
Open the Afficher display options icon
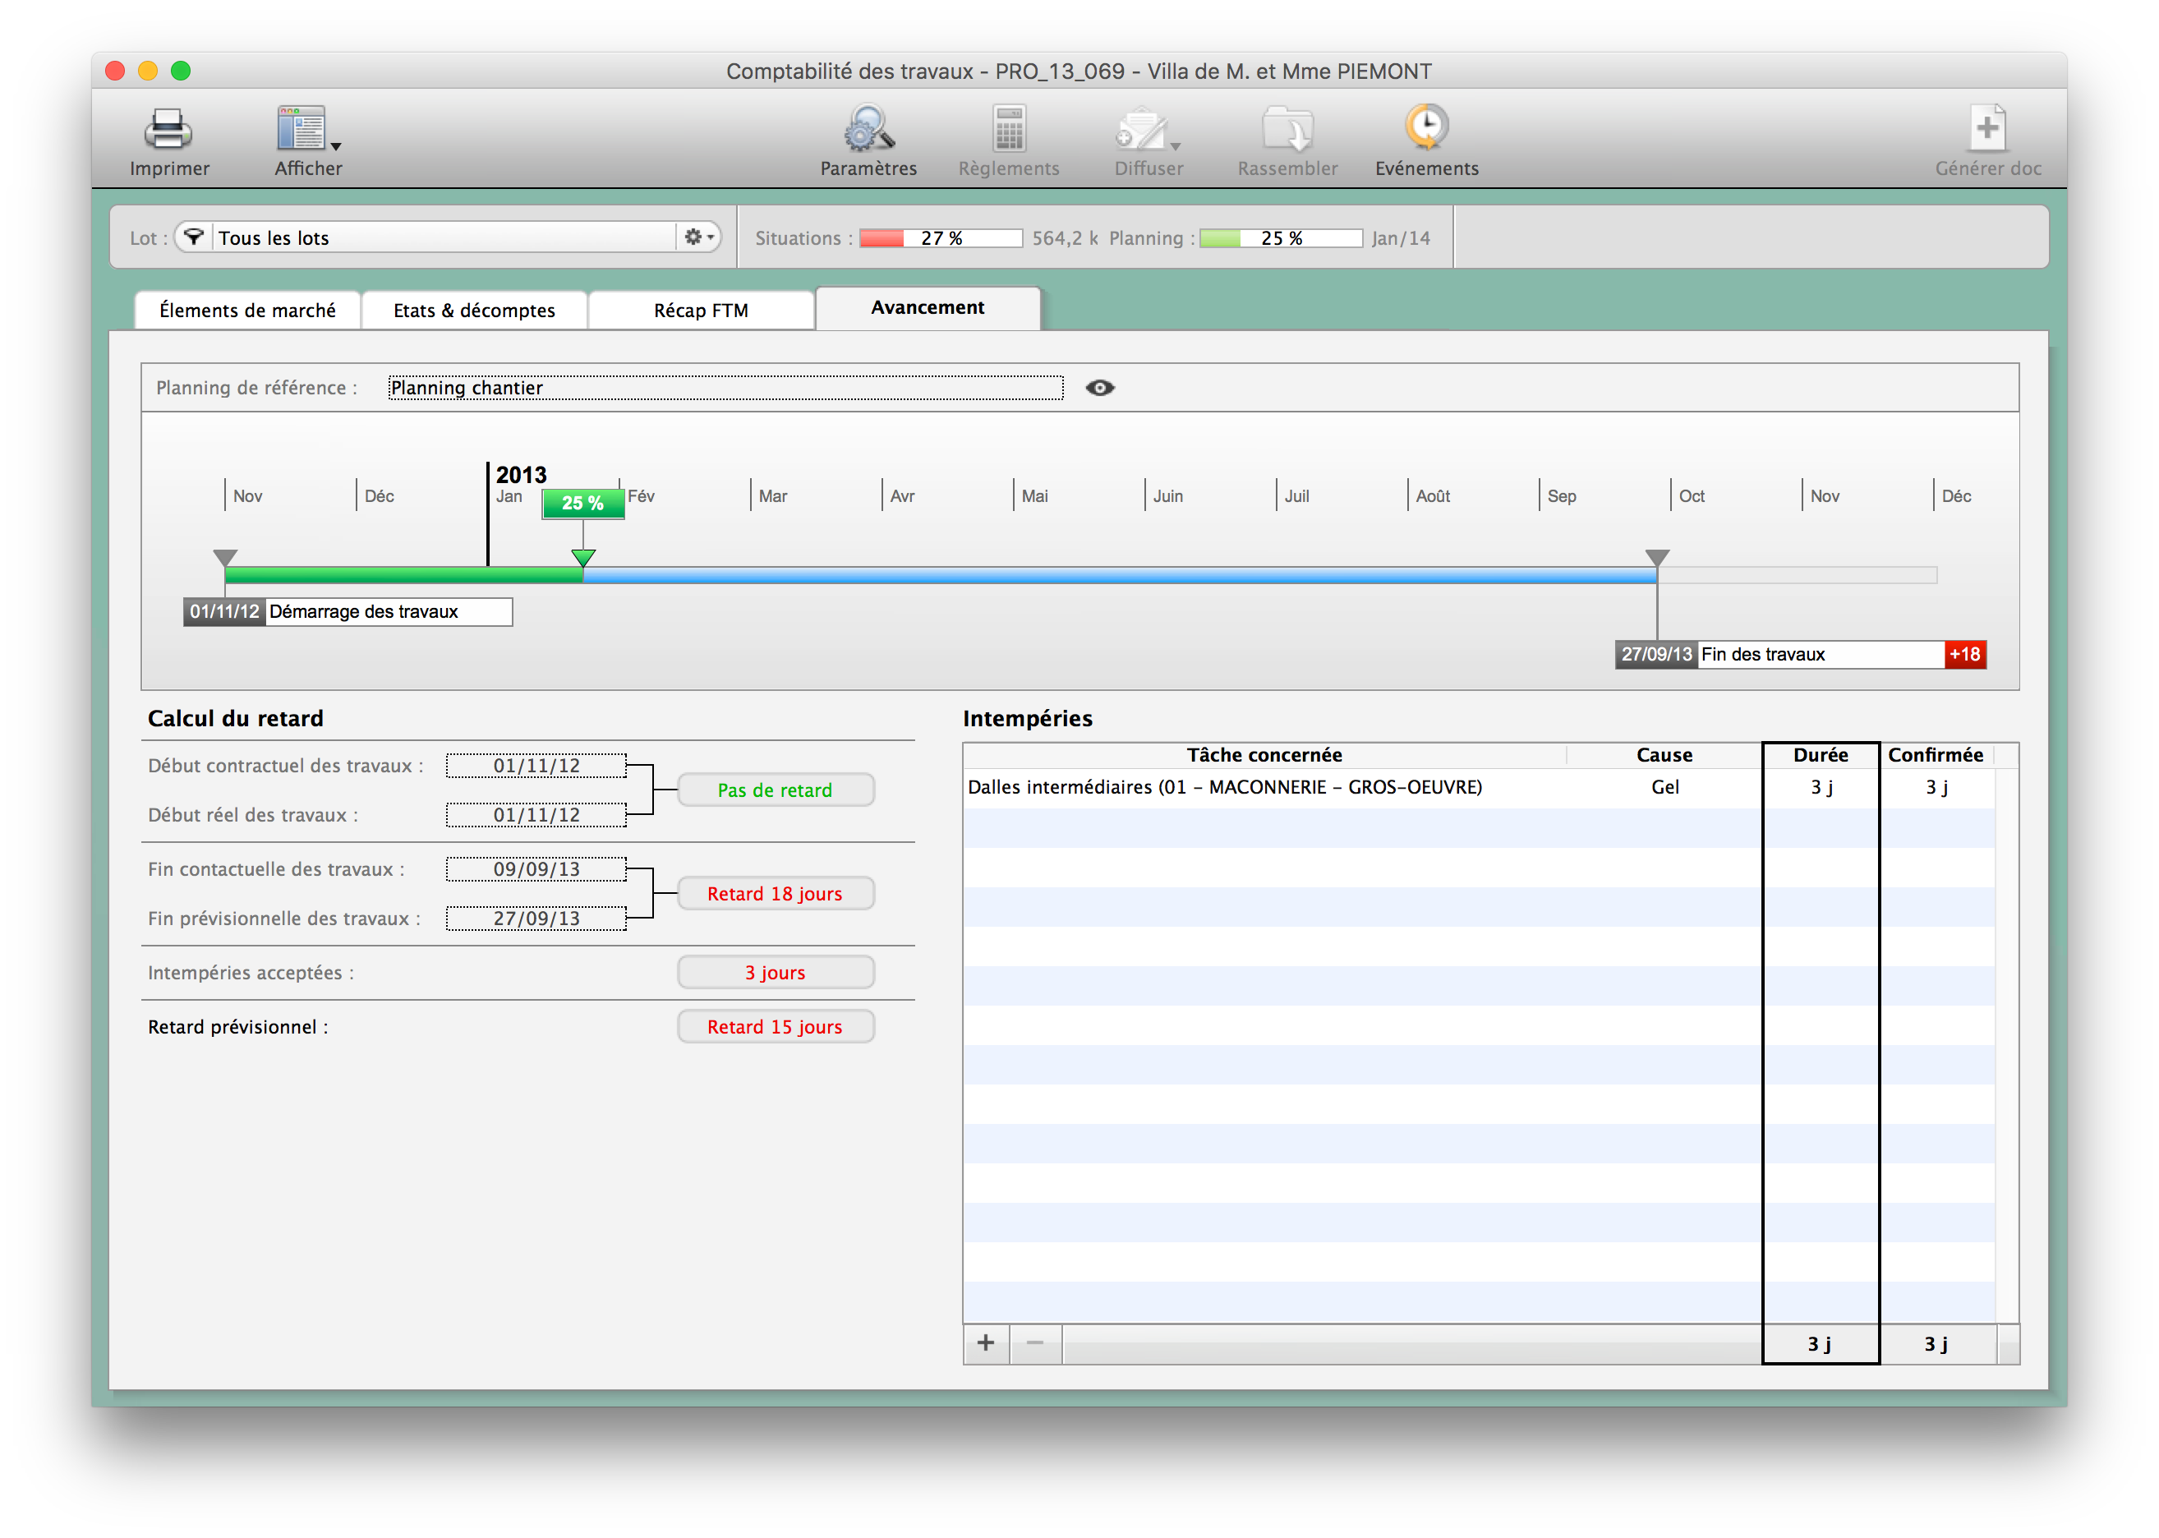pos(302,129)
